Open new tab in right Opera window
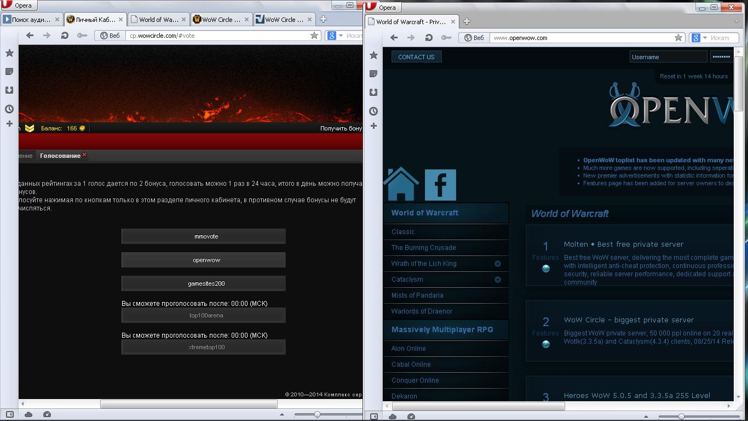Image resolution: width=748 pixels, height=421 pixels. [x=467, y=21]
